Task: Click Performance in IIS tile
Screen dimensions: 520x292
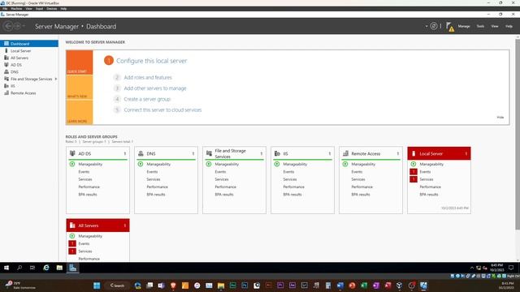Action: coord(293,187)
